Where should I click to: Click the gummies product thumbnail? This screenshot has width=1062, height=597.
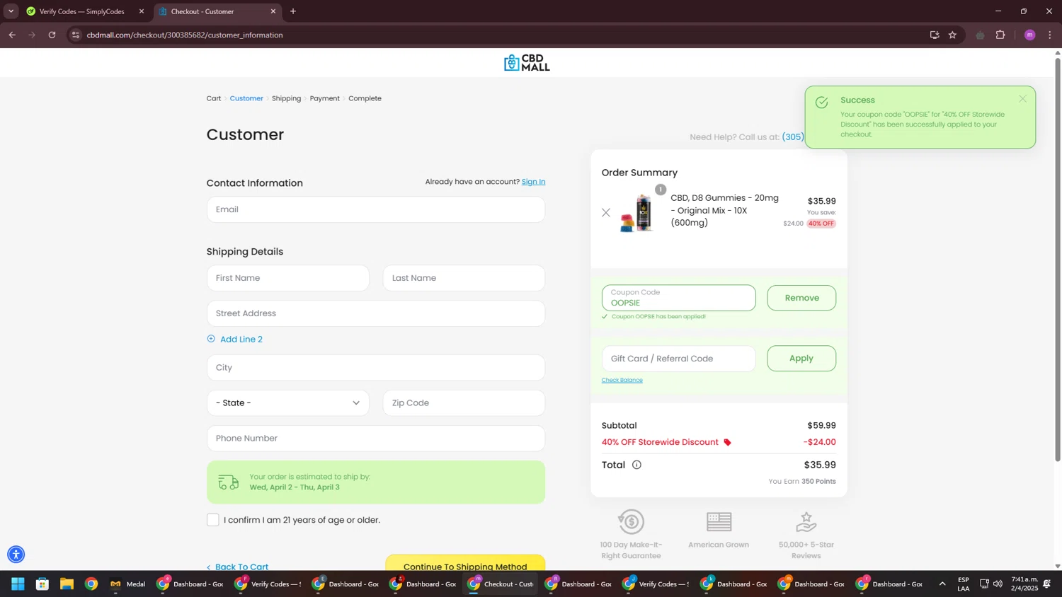pyautogui.click(x=636, y=212)
